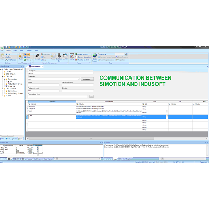Switch to the Locals watch tab
Image resolution: width=209 pixels, height=209 pixels.
point(30,159)
